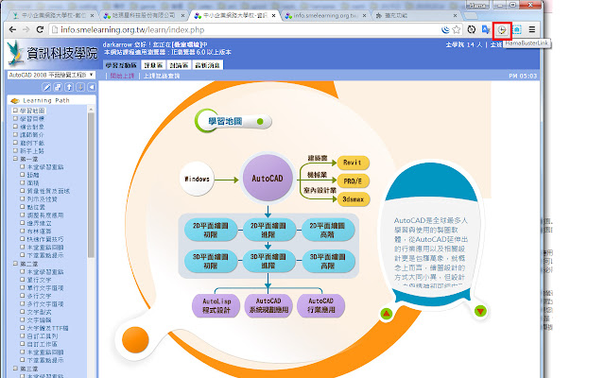Select 講師簡介 in the Learning Path tree
The width and height of the screenshot is (605, 378).
(x=32, y=134)
